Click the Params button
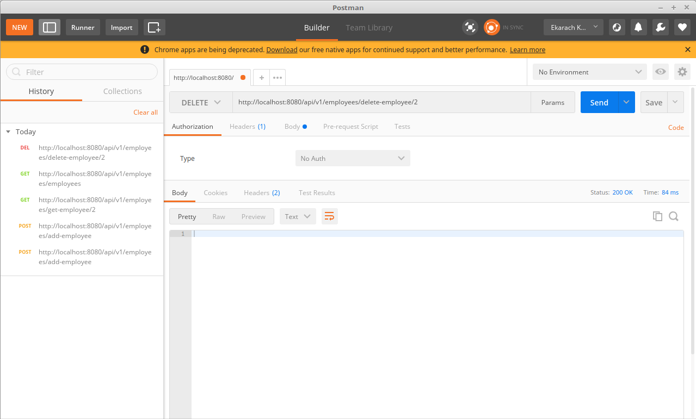Viewport: 696px width, 419px height. (x=553, y=102)
